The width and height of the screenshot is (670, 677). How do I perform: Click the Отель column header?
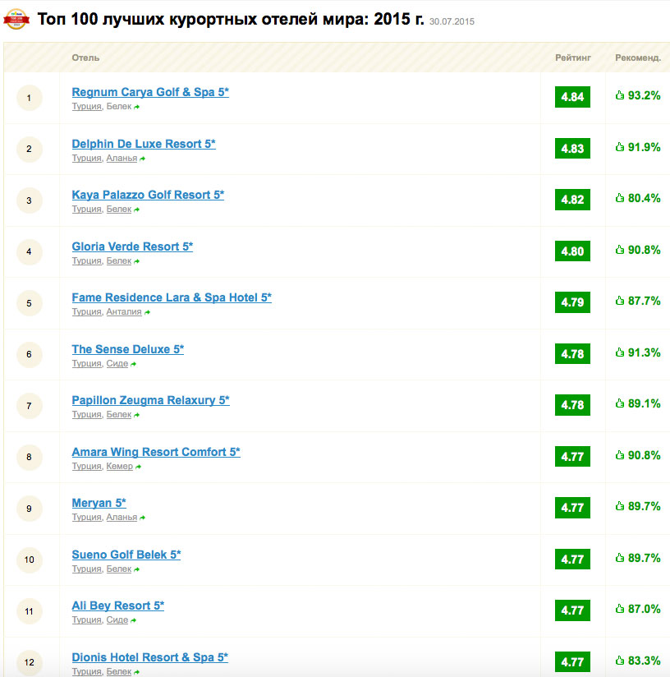pos(85,58)
